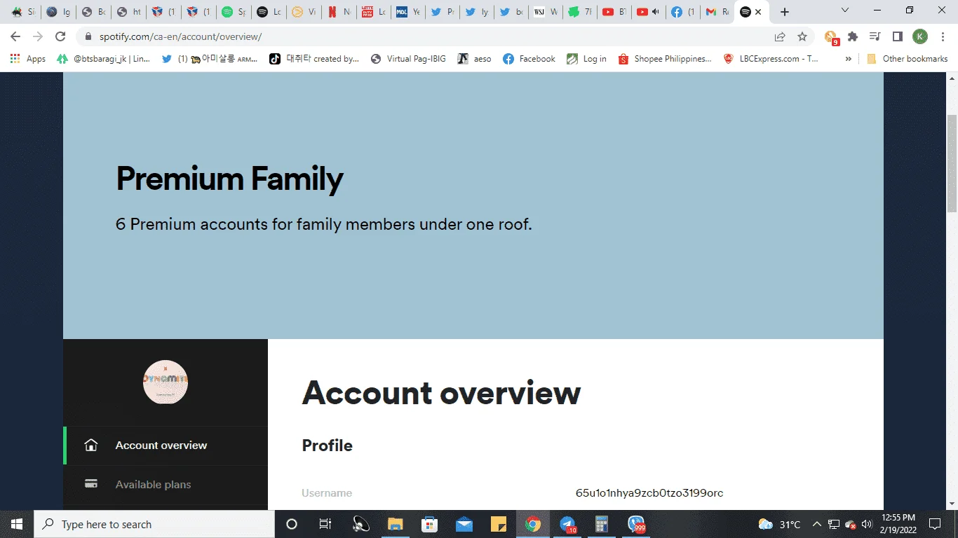Open the Twitter '아미살롱' bookmark
This screenshot has height=538, width=958.
tap(210, 59)
